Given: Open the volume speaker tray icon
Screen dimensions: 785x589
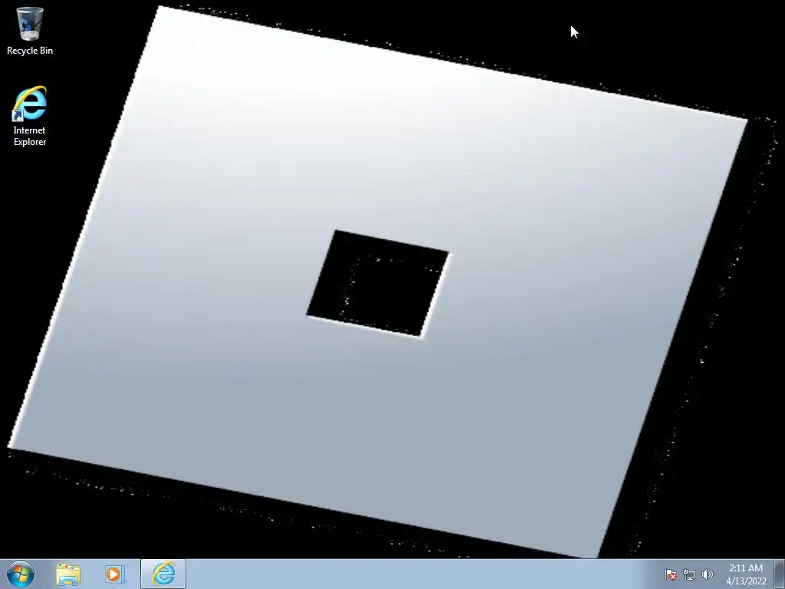Looking at the screenshot, I should (x=707, y=574).
